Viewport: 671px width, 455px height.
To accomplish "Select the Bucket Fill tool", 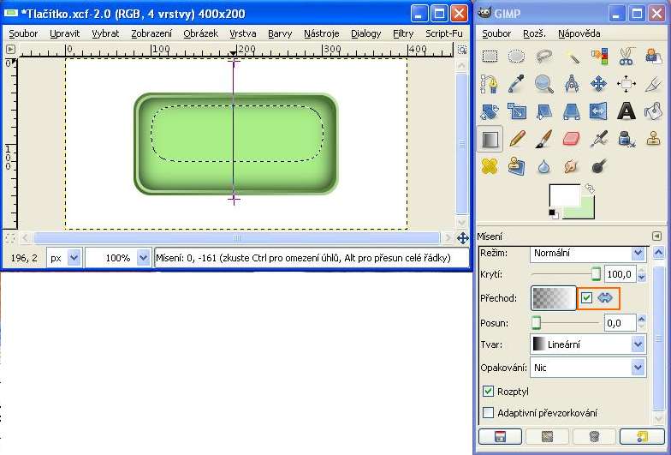I will tap(654, 111).
